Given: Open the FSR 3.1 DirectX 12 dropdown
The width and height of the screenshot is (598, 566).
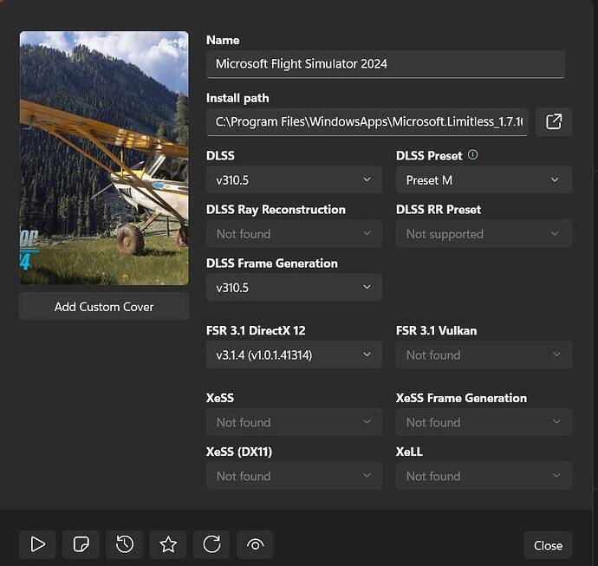Looking at the screenshot, I should click(x=294, y=355).
